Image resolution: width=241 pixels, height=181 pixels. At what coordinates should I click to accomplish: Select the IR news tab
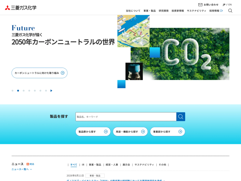[x=83, y=165]
